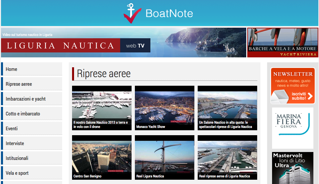This screenshot has width=319, height=184.
Task: Go to the Home menu item
Action: click(31, 69)
